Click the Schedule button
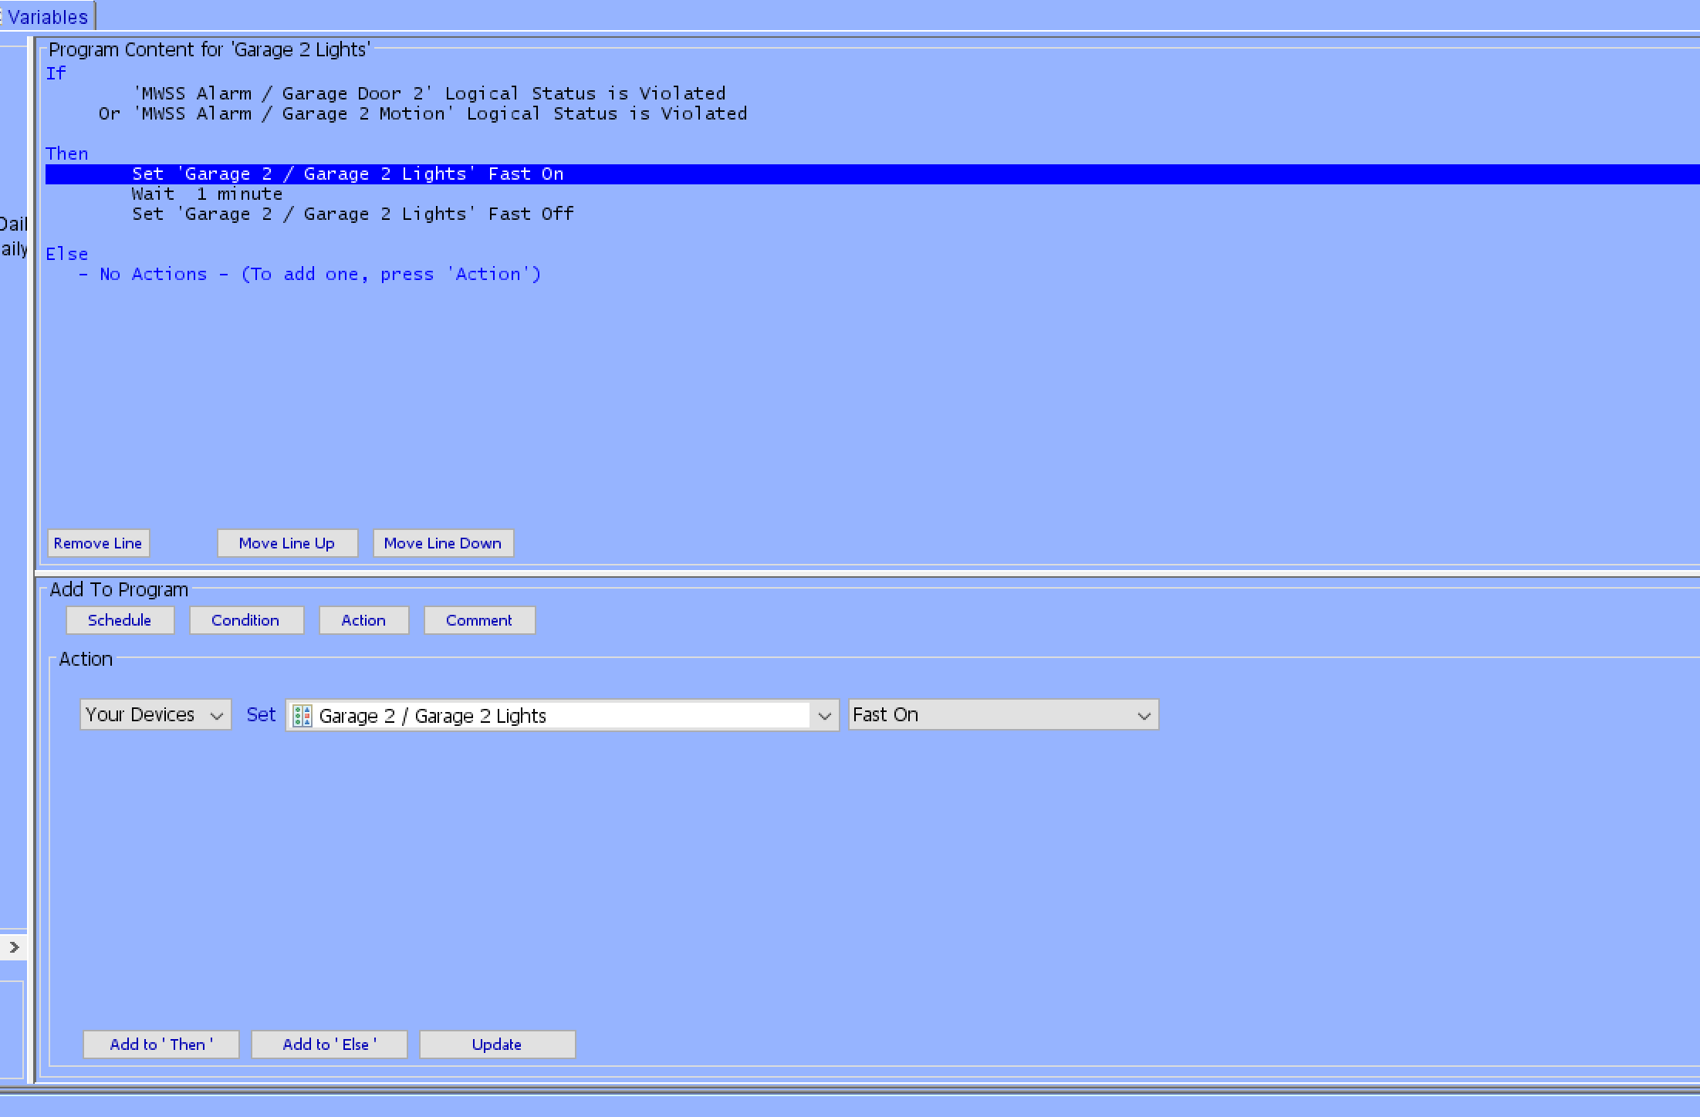Image resolution: width=1700 pixels, height=1117 pixels. [120, 620]
